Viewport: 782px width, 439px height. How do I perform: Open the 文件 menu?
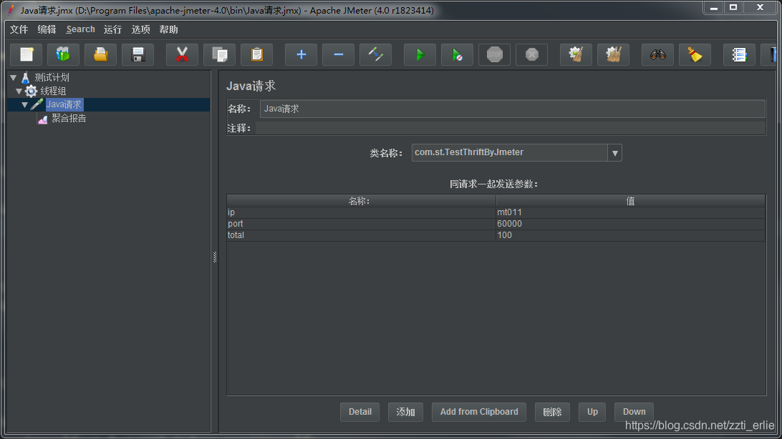19,29
